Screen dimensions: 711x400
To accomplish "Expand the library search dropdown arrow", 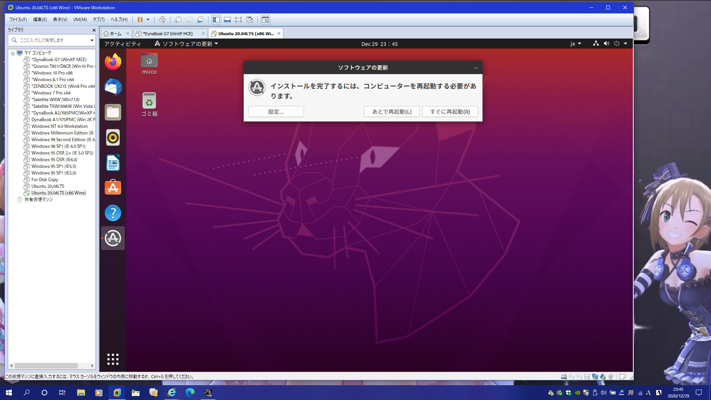I will [92, 40].
